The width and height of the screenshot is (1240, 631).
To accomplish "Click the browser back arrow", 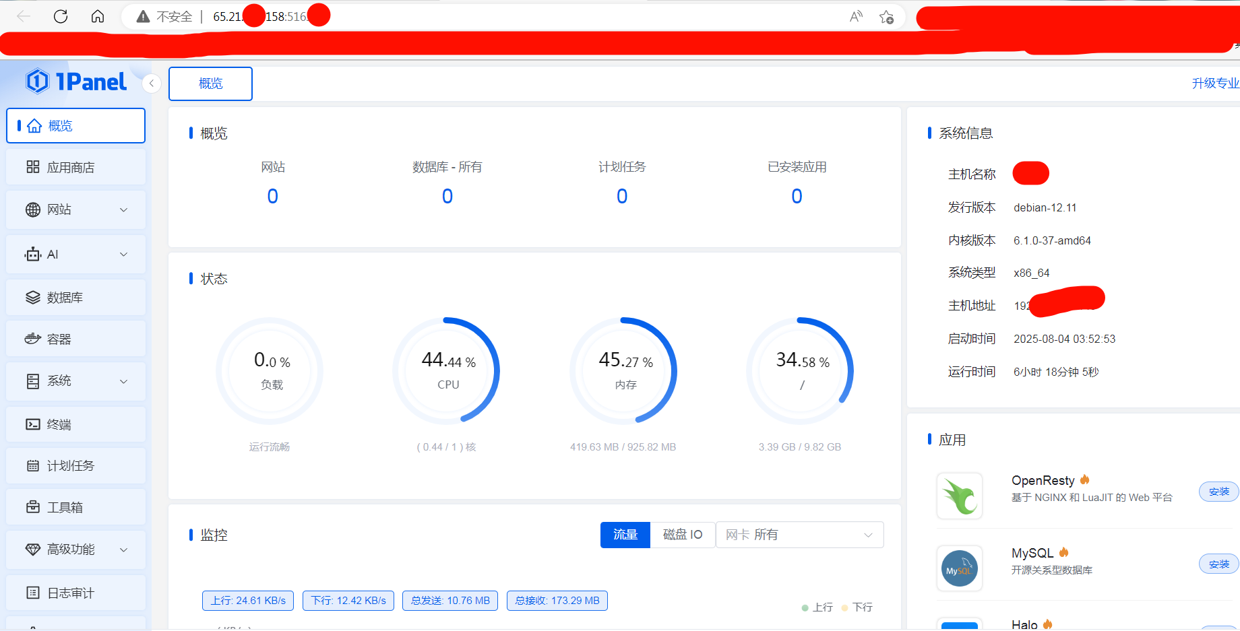I will tap(24, 16).
